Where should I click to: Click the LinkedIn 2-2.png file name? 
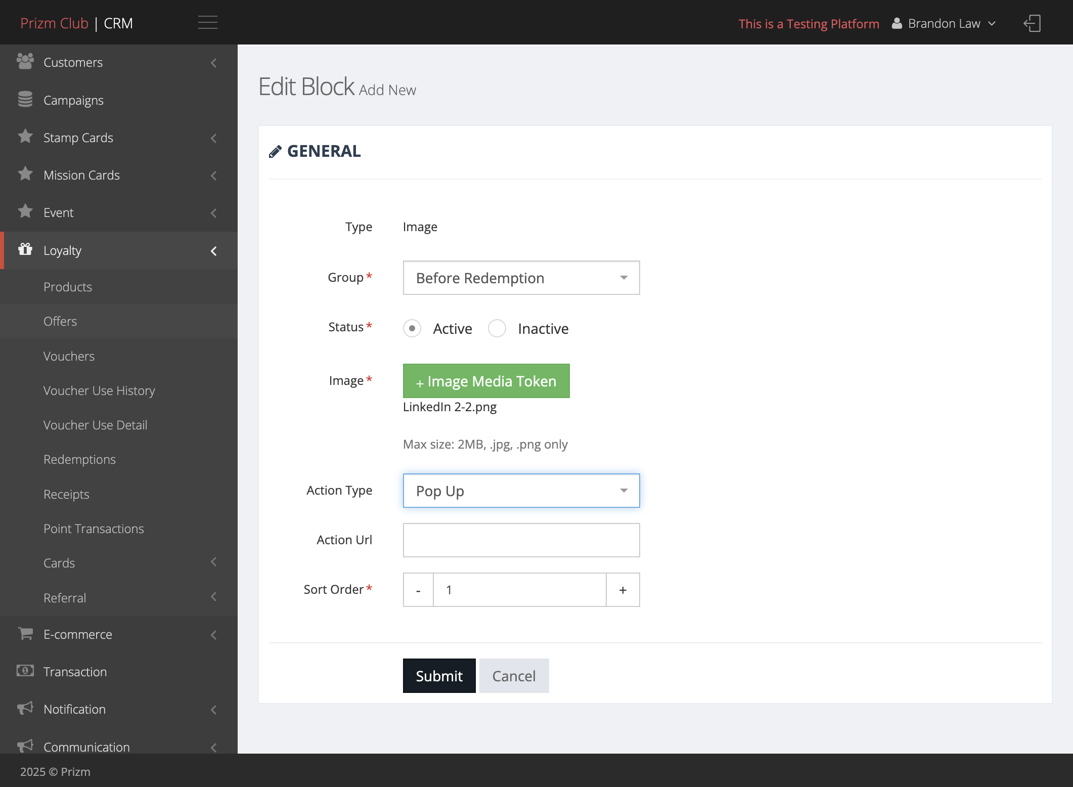450,407
